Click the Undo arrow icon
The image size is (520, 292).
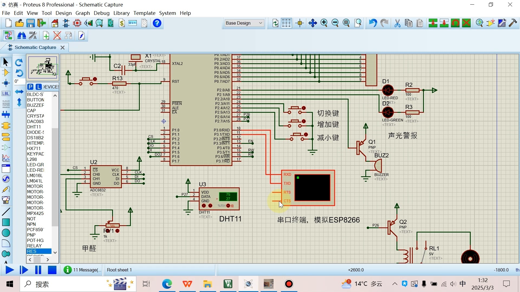373,23
